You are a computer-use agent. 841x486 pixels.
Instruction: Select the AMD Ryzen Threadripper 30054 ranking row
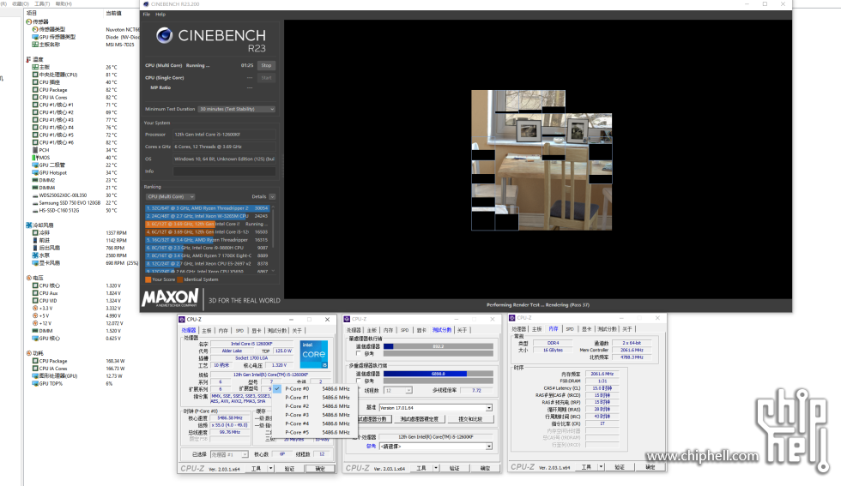tap(207, 208)
